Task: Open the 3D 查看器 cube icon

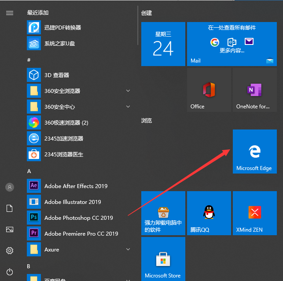Action: pos(34,75)
